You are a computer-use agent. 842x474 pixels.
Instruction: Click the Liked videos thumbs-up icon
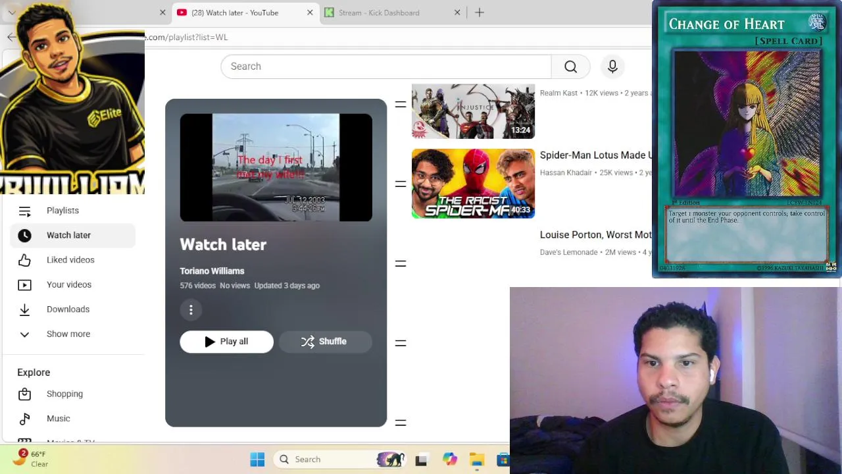tap(24, 260)
